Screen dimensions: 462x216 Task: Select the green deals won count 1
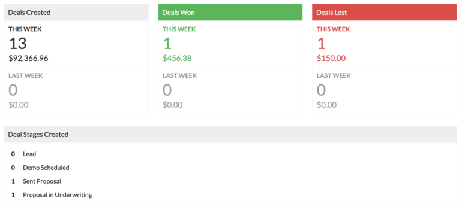tap(167, 44)
